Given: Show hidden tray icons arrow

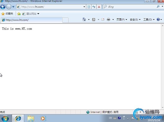Looking at the screenshot, I should (x=128, y=118).
